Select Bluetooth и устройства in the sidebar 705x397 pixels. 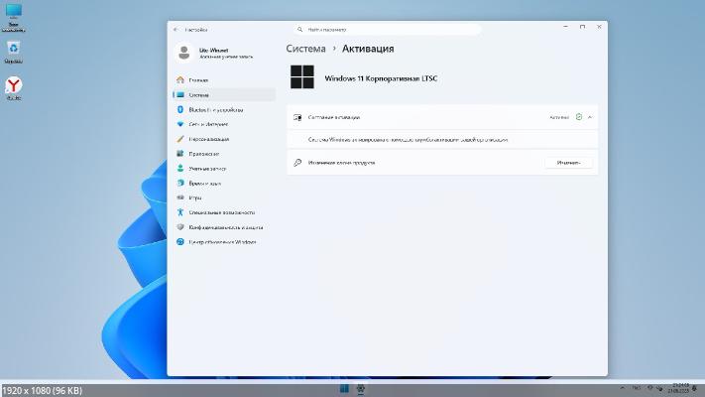215,109
